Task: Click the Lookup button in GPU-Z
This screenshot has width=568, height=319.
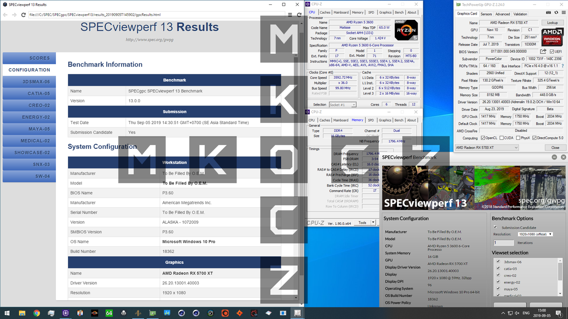Action: [x=552, y=23]
